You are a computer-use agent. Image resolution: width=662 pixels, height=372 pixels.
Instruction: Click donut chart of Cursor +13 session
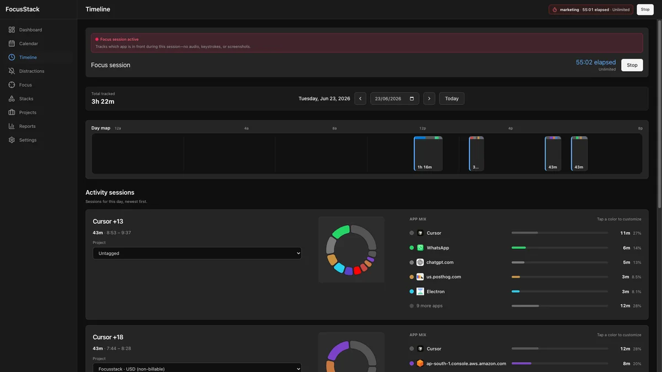[x=351, y=250]
